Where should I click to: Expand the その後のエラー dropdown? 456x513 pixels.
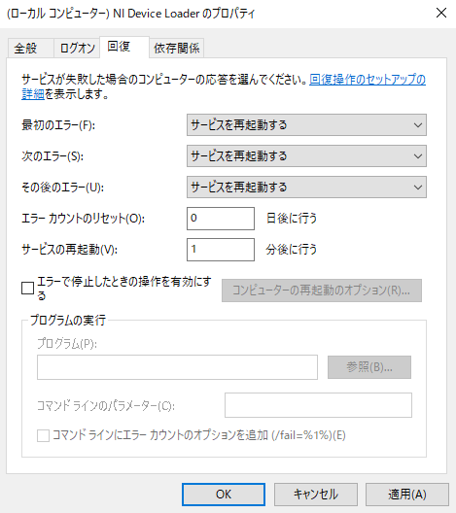[x=306, y=188]
